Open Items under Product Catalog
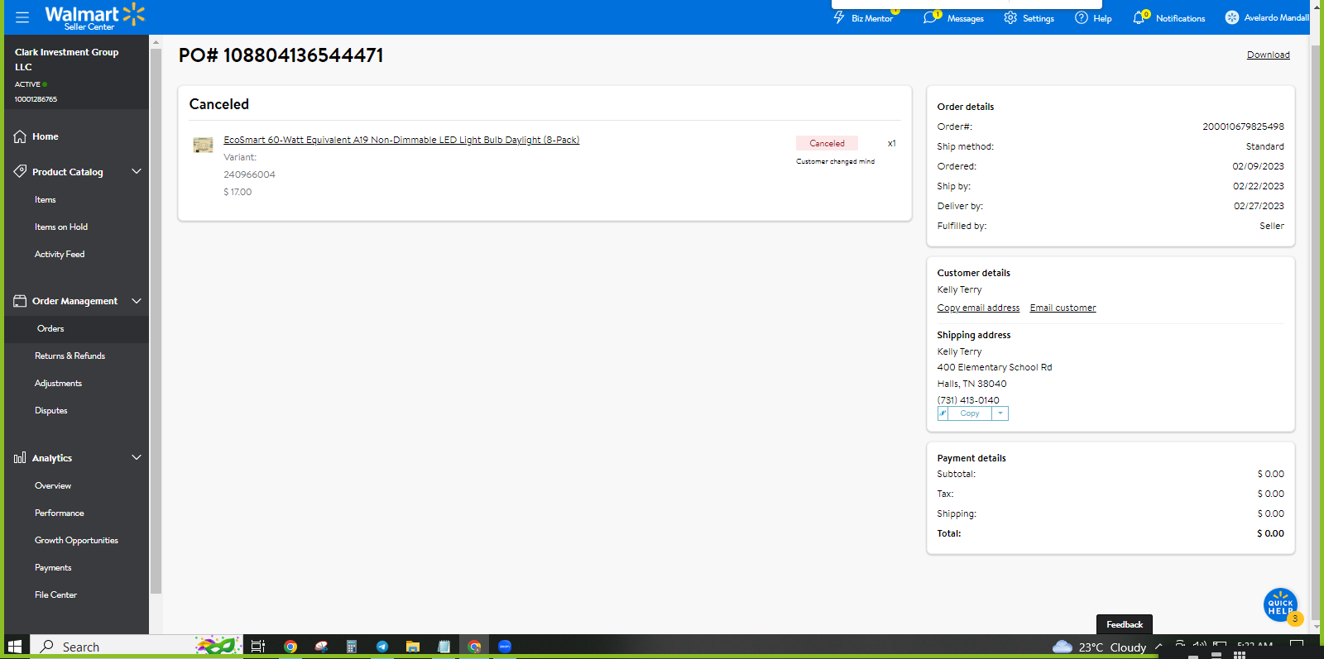 pyautogui.click(x=46, y=199)
